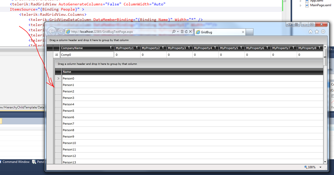Click RadGridView.Columns tag in code editor
This screenshot has height=175, width=334.
tap(53, 14)
